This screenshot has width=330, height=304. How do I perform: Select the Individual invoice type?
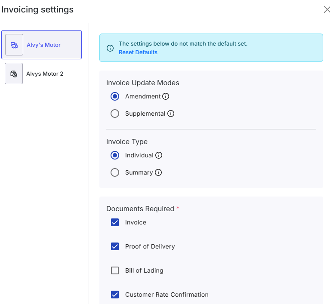115,155
